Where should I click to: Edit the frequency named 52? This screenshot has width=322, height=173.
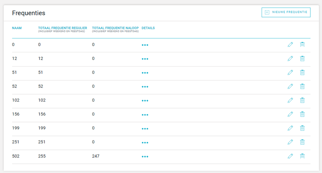click(x=290, y=86)
